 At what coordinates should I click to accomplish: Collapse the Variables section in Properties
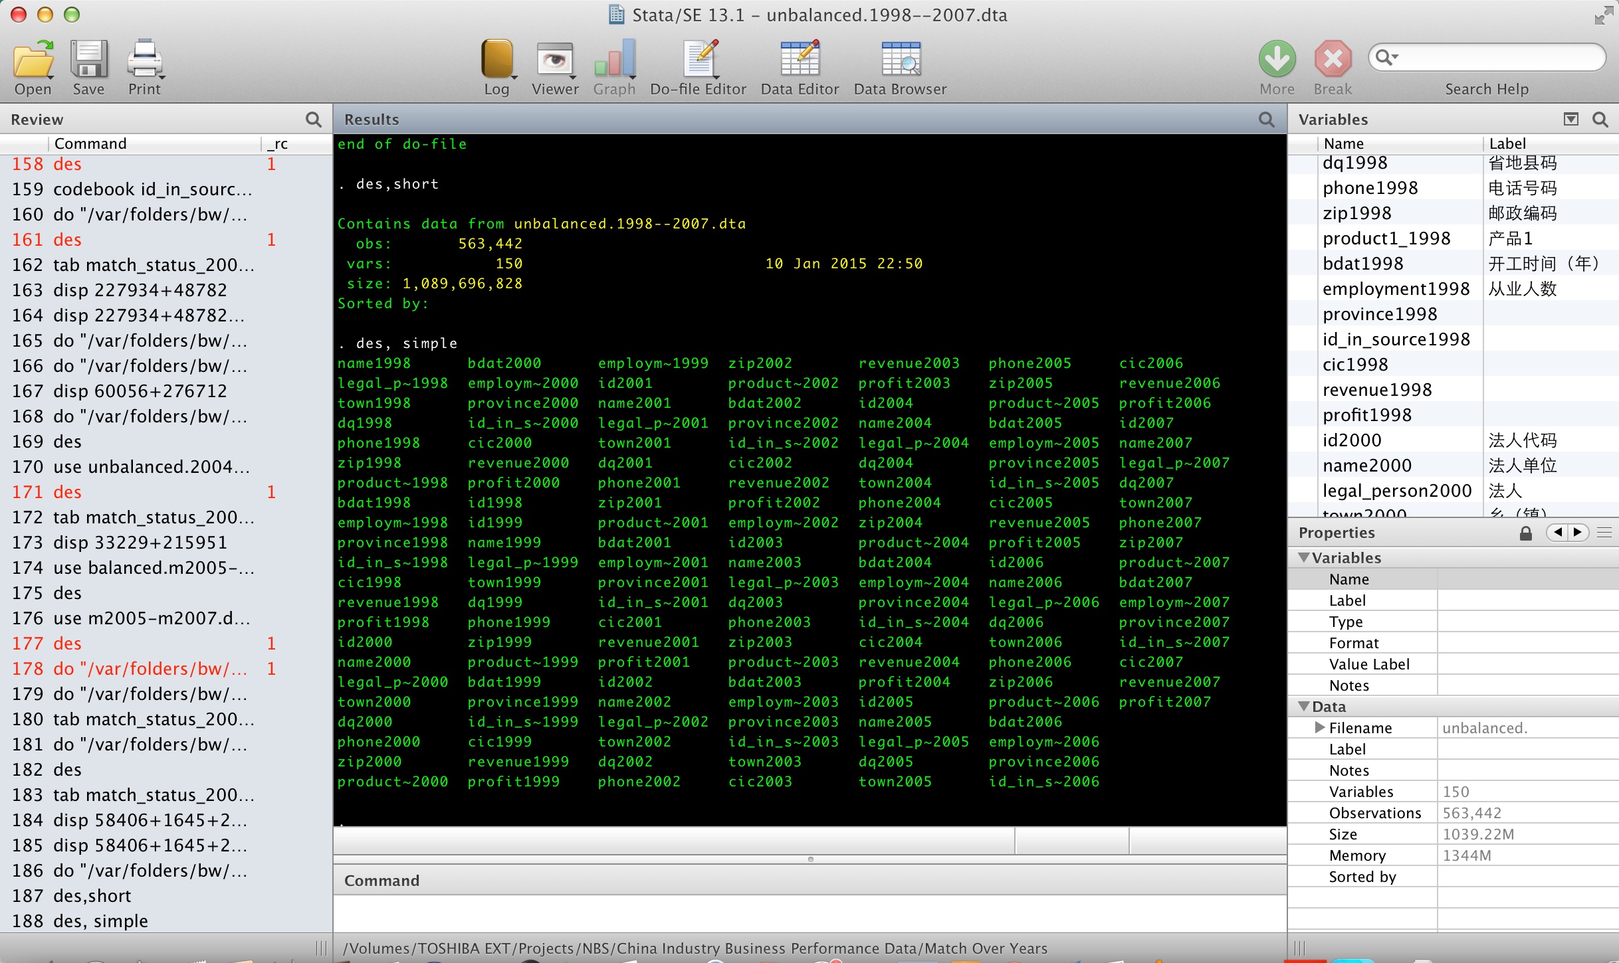coord(1304,558)
